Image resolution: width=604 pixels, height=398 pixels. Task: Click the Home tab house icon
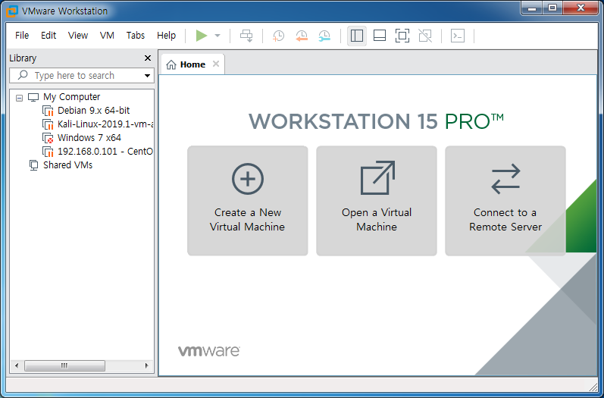171,64
